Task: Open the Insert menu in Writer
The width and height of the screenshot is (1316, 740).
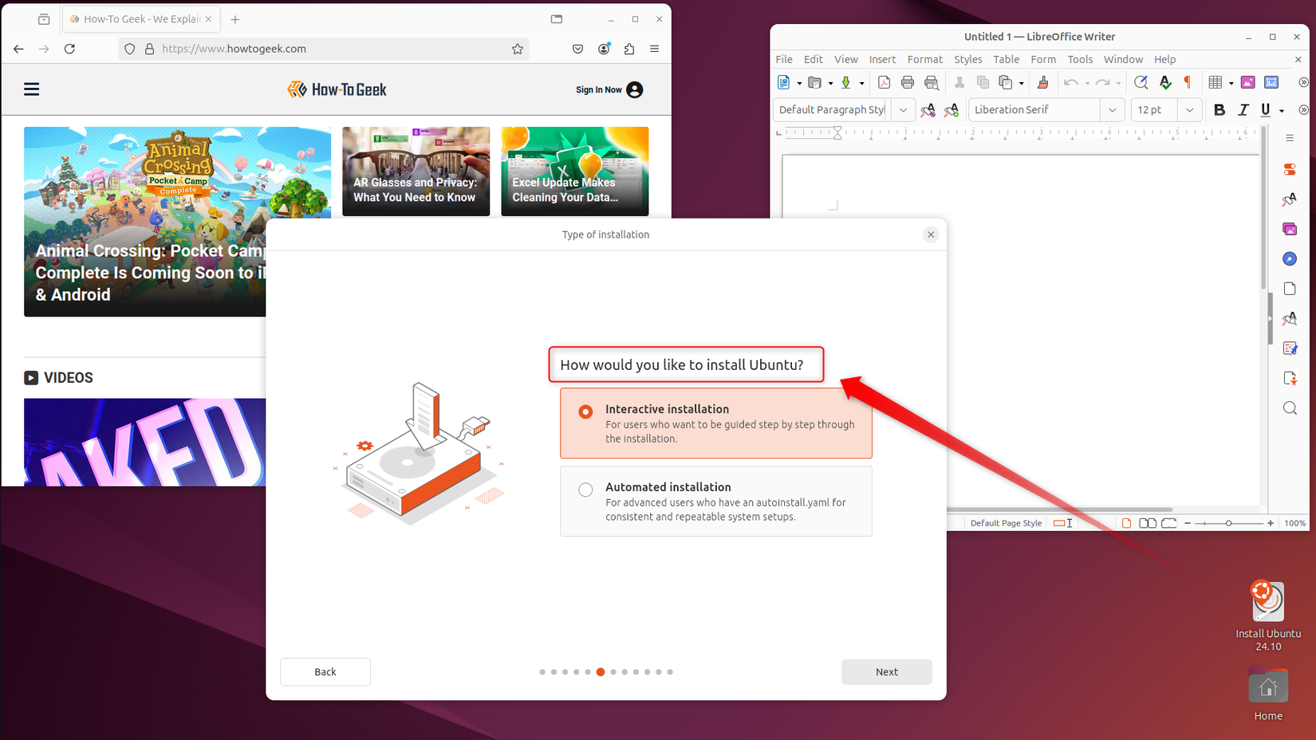Action: pos(882,59)
